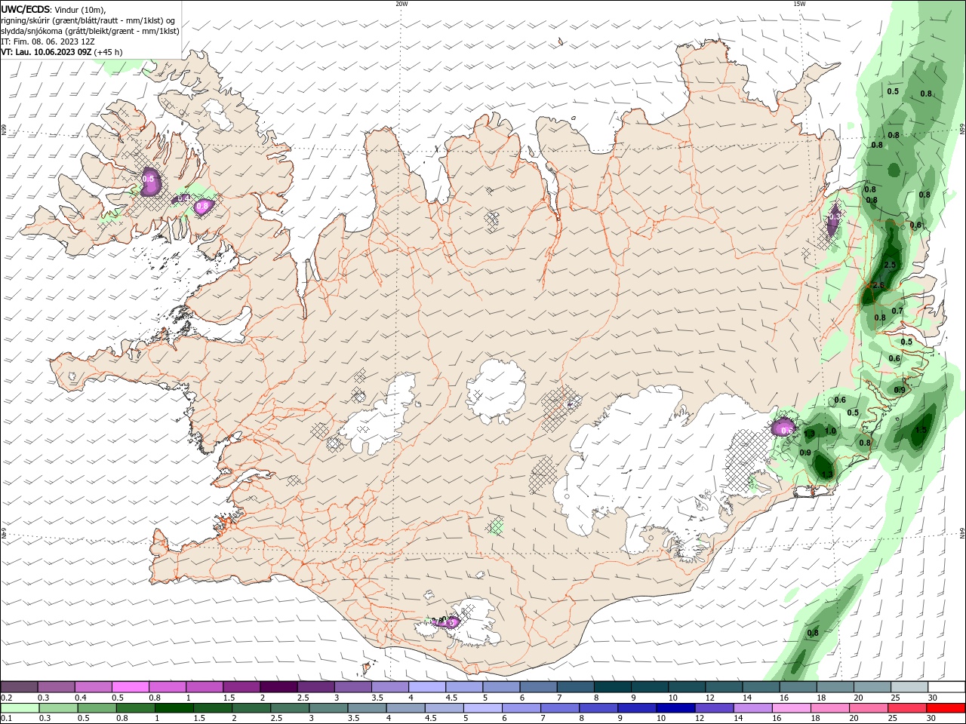Screen dimensions: 966x724
Task: Click the '1.5' precipitation value offshore in the southeast
Action: click(x=921, y=429)
